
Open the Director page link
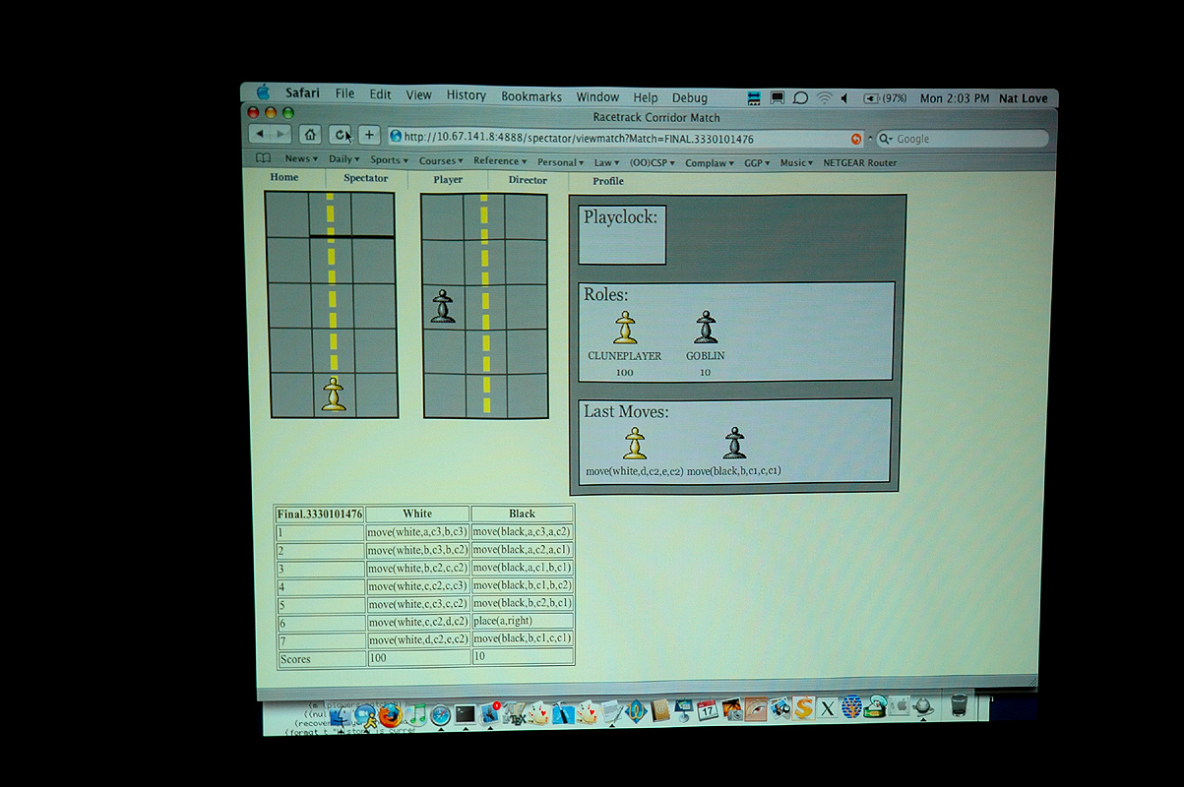pos(528,180)
